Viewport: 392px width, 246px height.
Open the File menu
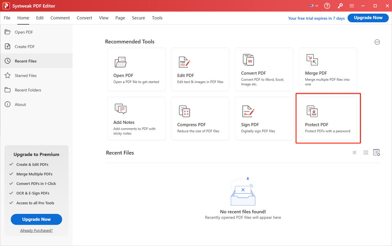(x=7, y=18)
